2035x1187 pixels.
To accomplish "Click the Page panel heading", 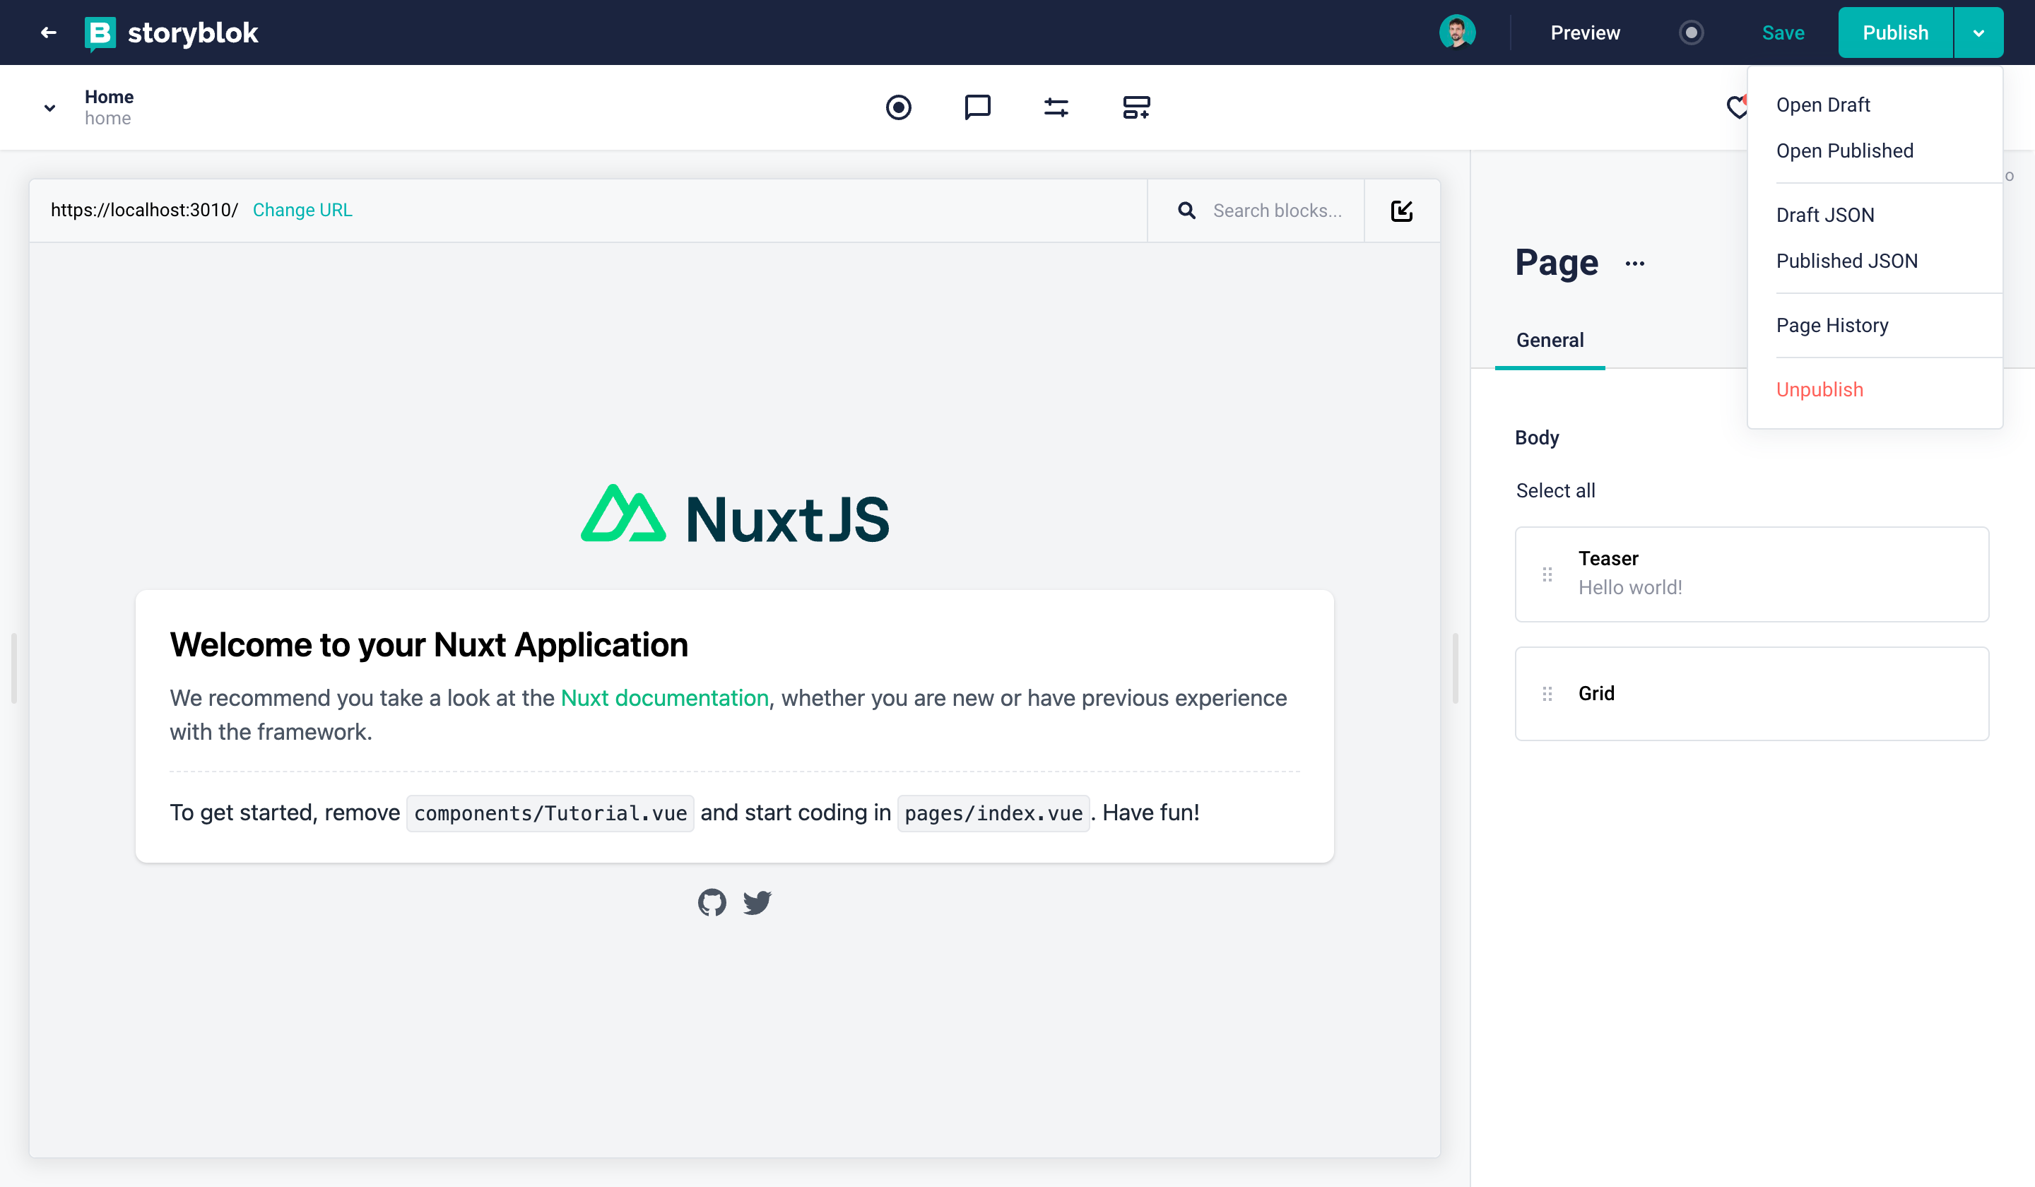I will pyautogui.click(x=1556, y=262).
